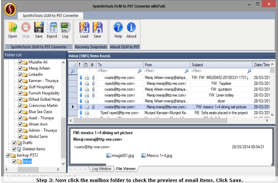Click the Save snapshot icon in Recovery Snapshots

coord(97,27)
